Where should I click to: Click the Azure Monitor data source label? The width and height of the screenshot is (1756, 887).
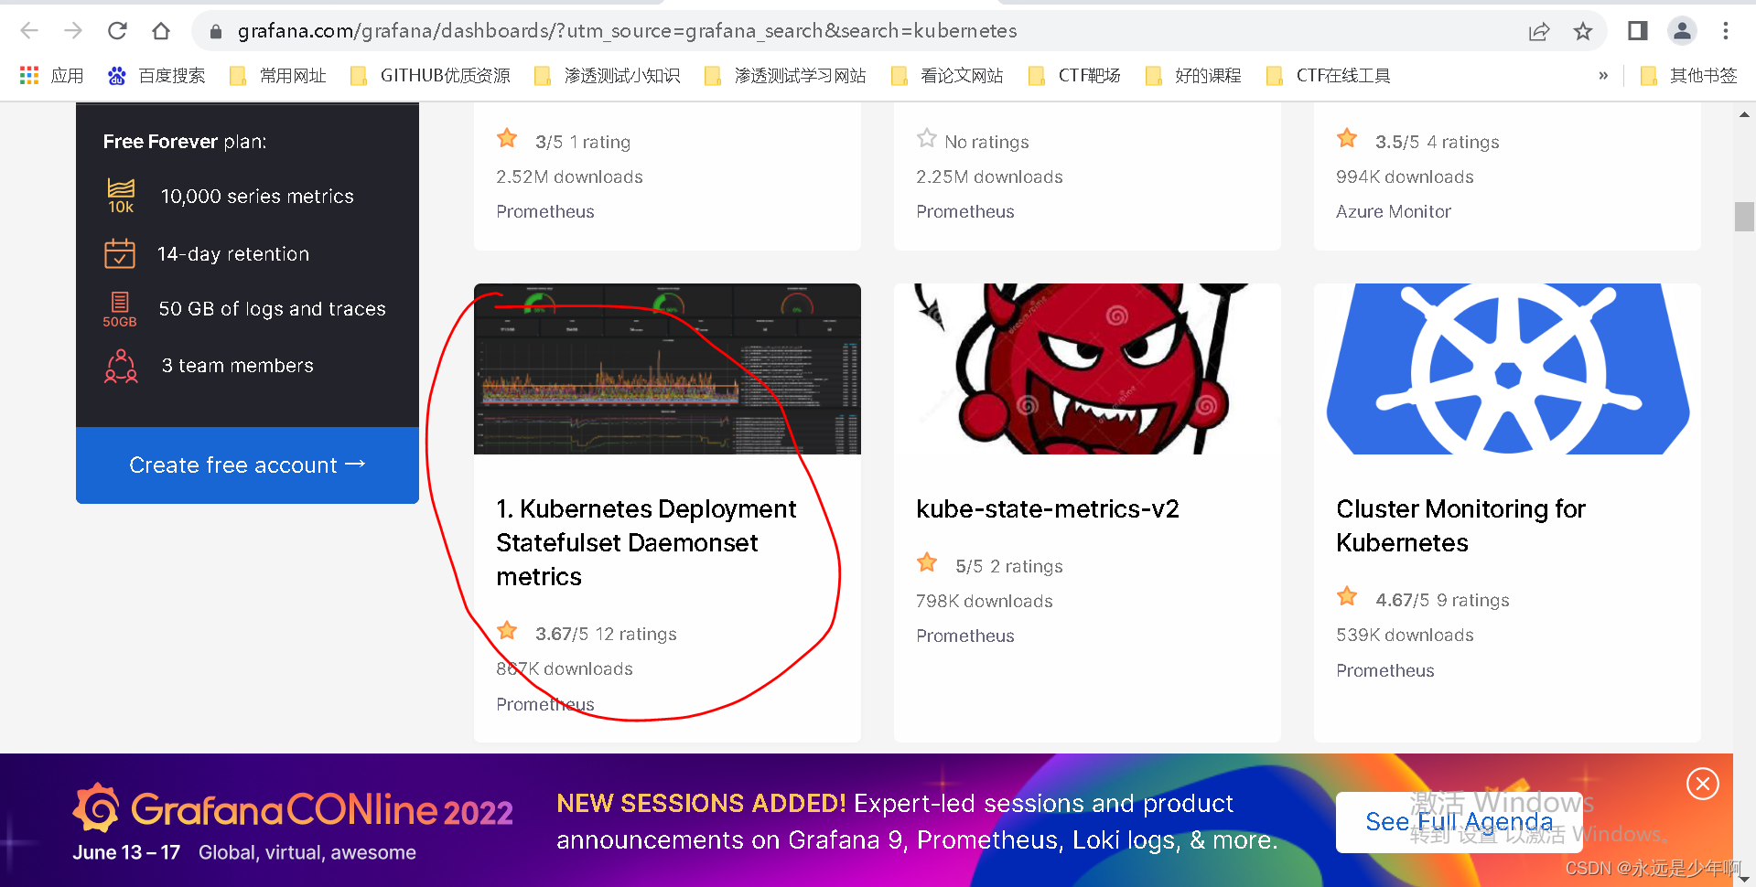pos(1393,212)
